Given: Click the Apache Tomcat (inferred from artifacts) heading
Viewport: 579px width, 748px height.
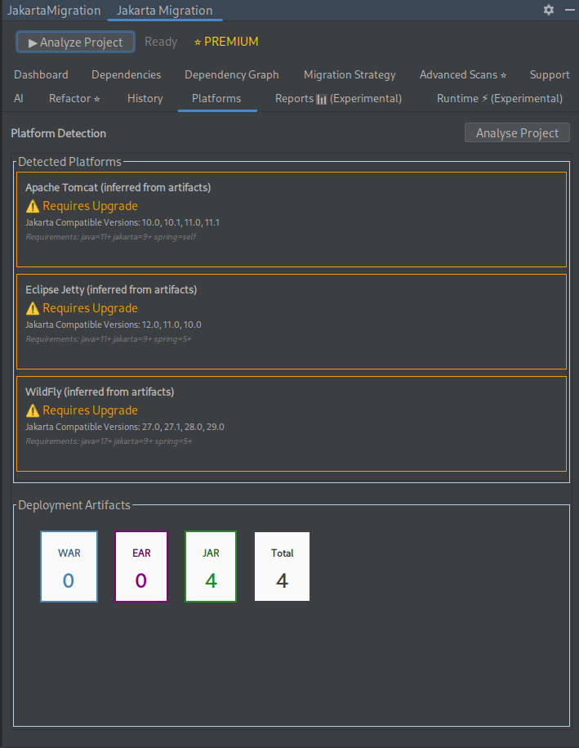Looking at the screenshot, I should pyautogui.click(x=118, y=187).
